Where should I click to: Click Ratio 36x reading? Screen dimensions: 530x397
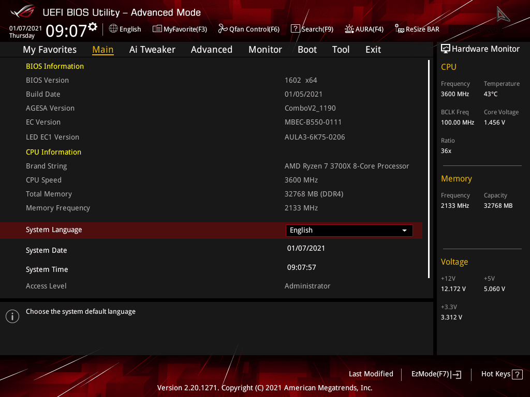click(446, 151)
